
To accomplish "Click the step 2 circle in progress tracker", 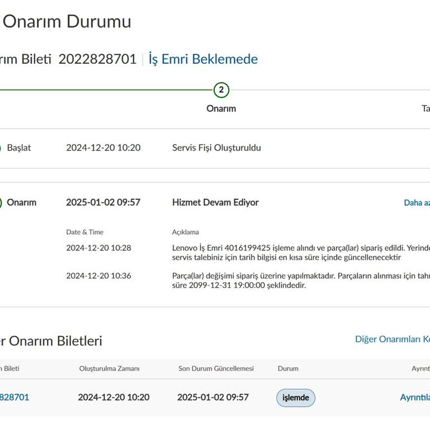I will coord(221,90).
